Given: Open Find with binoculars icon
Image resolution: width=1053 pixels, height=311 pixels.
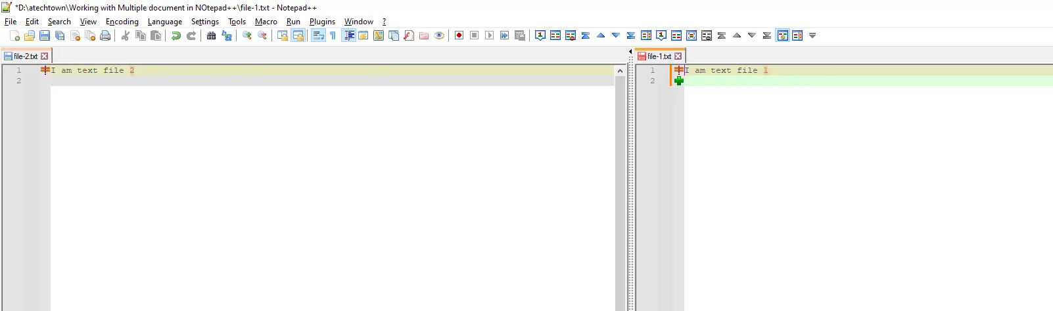Looking at the screenshot, I should 211,35.
